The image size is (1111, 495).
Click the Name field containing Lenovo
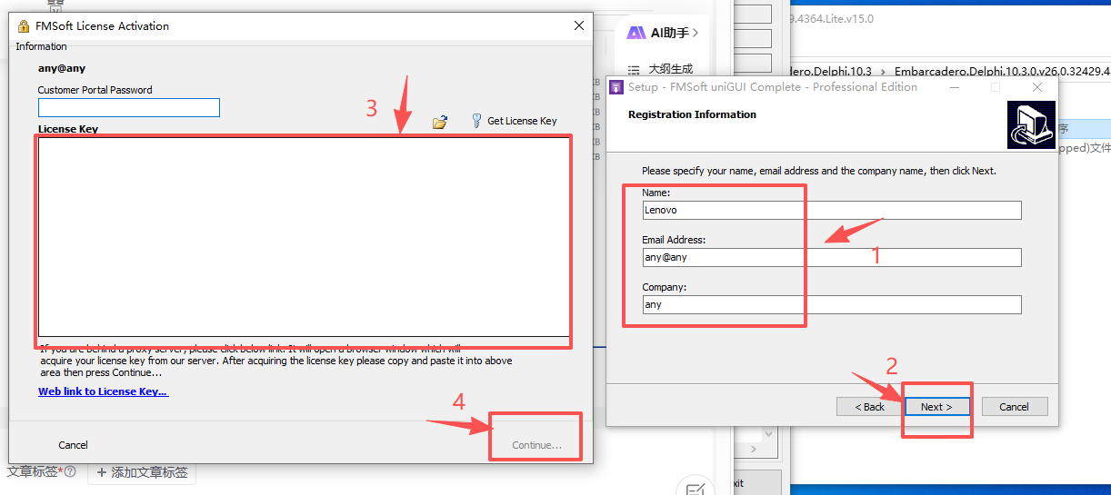(x=832, y=210)
